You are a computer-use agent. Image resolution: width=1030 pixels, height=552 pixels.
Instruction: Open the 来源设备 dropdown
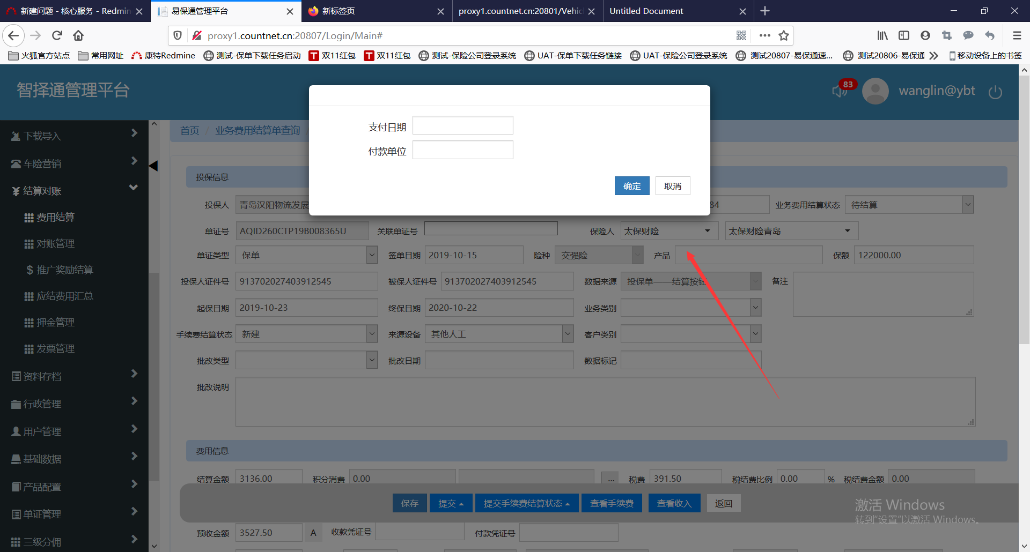pyautogui.click(x=499, y=334)
